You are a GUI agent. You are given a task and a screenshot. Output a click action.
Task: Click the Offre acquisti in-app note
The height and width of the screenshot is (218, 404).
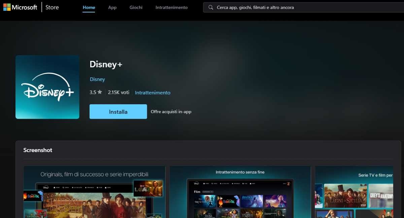click(x=171, y=112)
